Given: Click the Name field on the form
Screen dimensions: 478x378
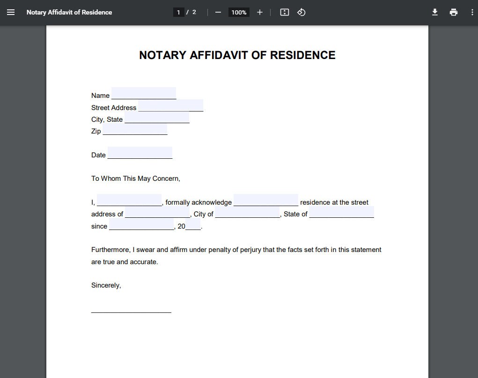Looking at the screenshot, I should pos(143,93).
